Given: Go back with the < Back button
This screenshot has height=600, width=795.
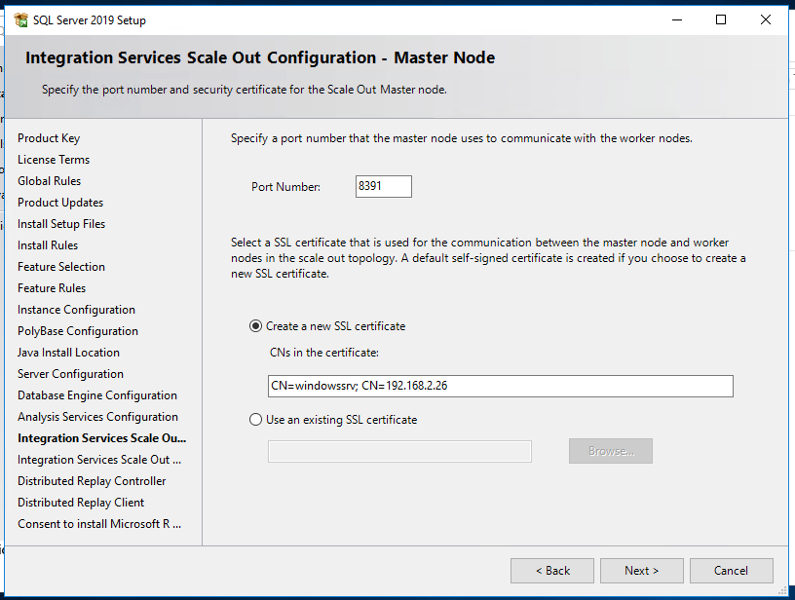Looking at the screenshot, I should click(x=552, y=571).
